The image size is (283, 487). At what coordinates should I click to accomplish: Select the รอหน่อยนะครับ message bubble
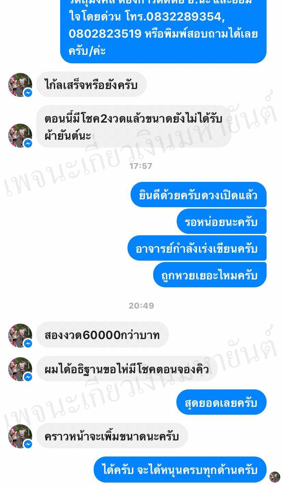click(221, 221)
